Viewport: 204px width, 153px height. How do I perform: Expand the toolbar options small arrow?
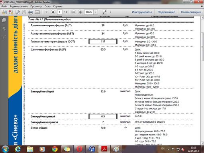(x=110, y=12)
